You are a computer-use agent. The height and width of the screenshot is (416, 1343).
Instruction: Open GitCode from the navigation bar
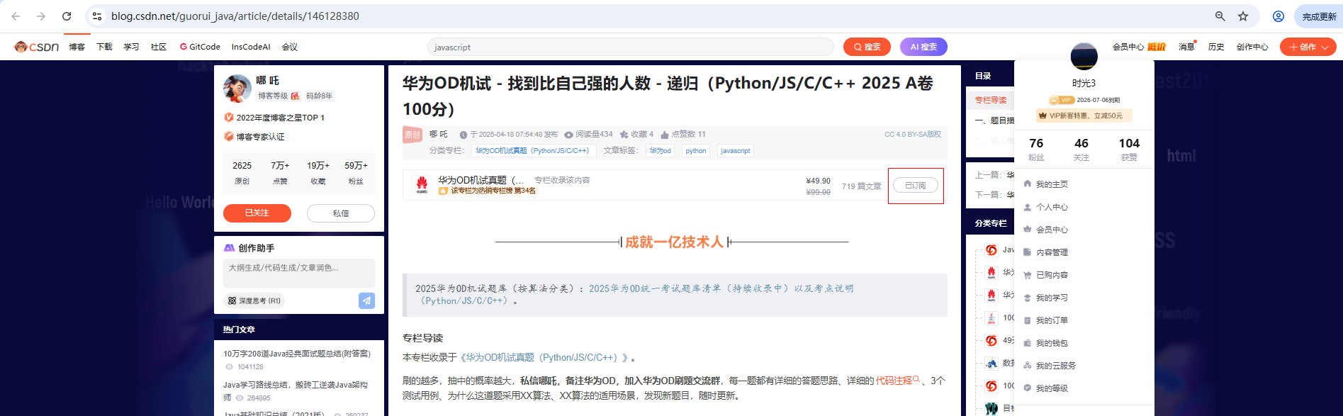pos(200,47)
